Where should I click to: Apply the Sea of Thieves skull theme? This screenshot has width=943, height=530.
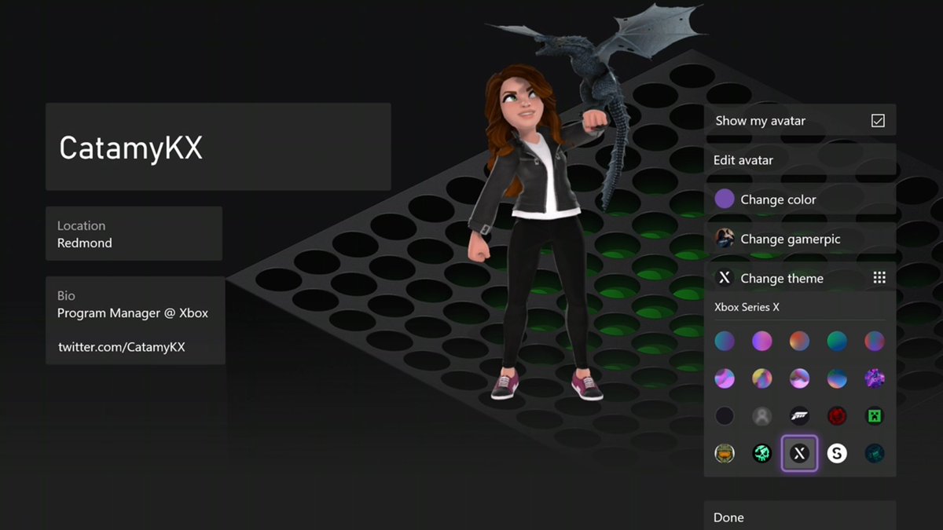[x=762, y=453]
